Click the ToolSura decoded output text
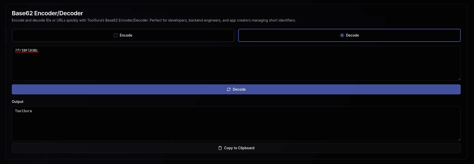474x164 pixels. [x=23, y=111]
